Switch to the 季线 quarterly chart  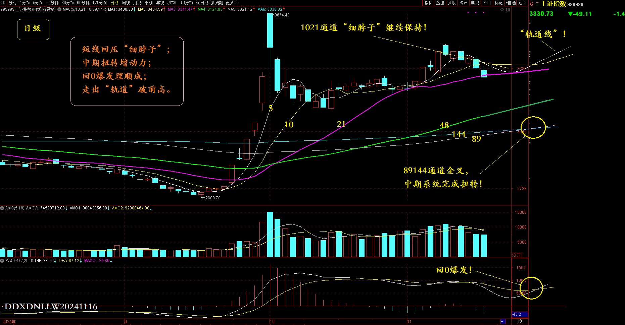pos(149,3)
